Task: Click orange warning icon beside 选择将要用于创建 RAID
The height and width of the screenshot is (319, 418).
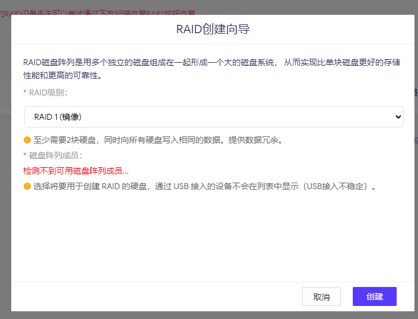Action: [27, 186]
